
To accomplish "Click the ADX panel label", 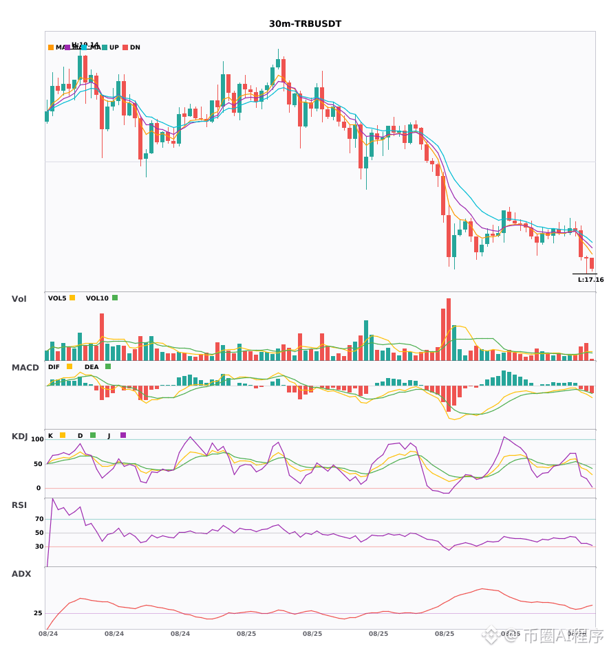I will point(21,574).
